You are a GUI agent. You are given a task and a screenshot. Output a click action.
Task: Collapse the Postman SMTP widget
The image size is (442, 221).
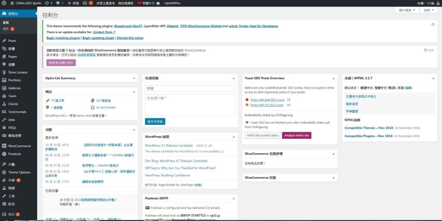pyautogui.click(x=234, y=199)
